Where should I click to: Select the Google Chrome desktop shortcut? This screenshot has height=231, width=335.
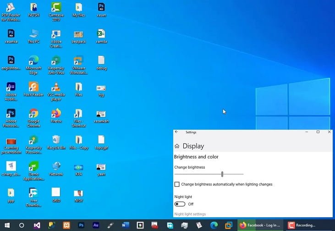point(33,118)
